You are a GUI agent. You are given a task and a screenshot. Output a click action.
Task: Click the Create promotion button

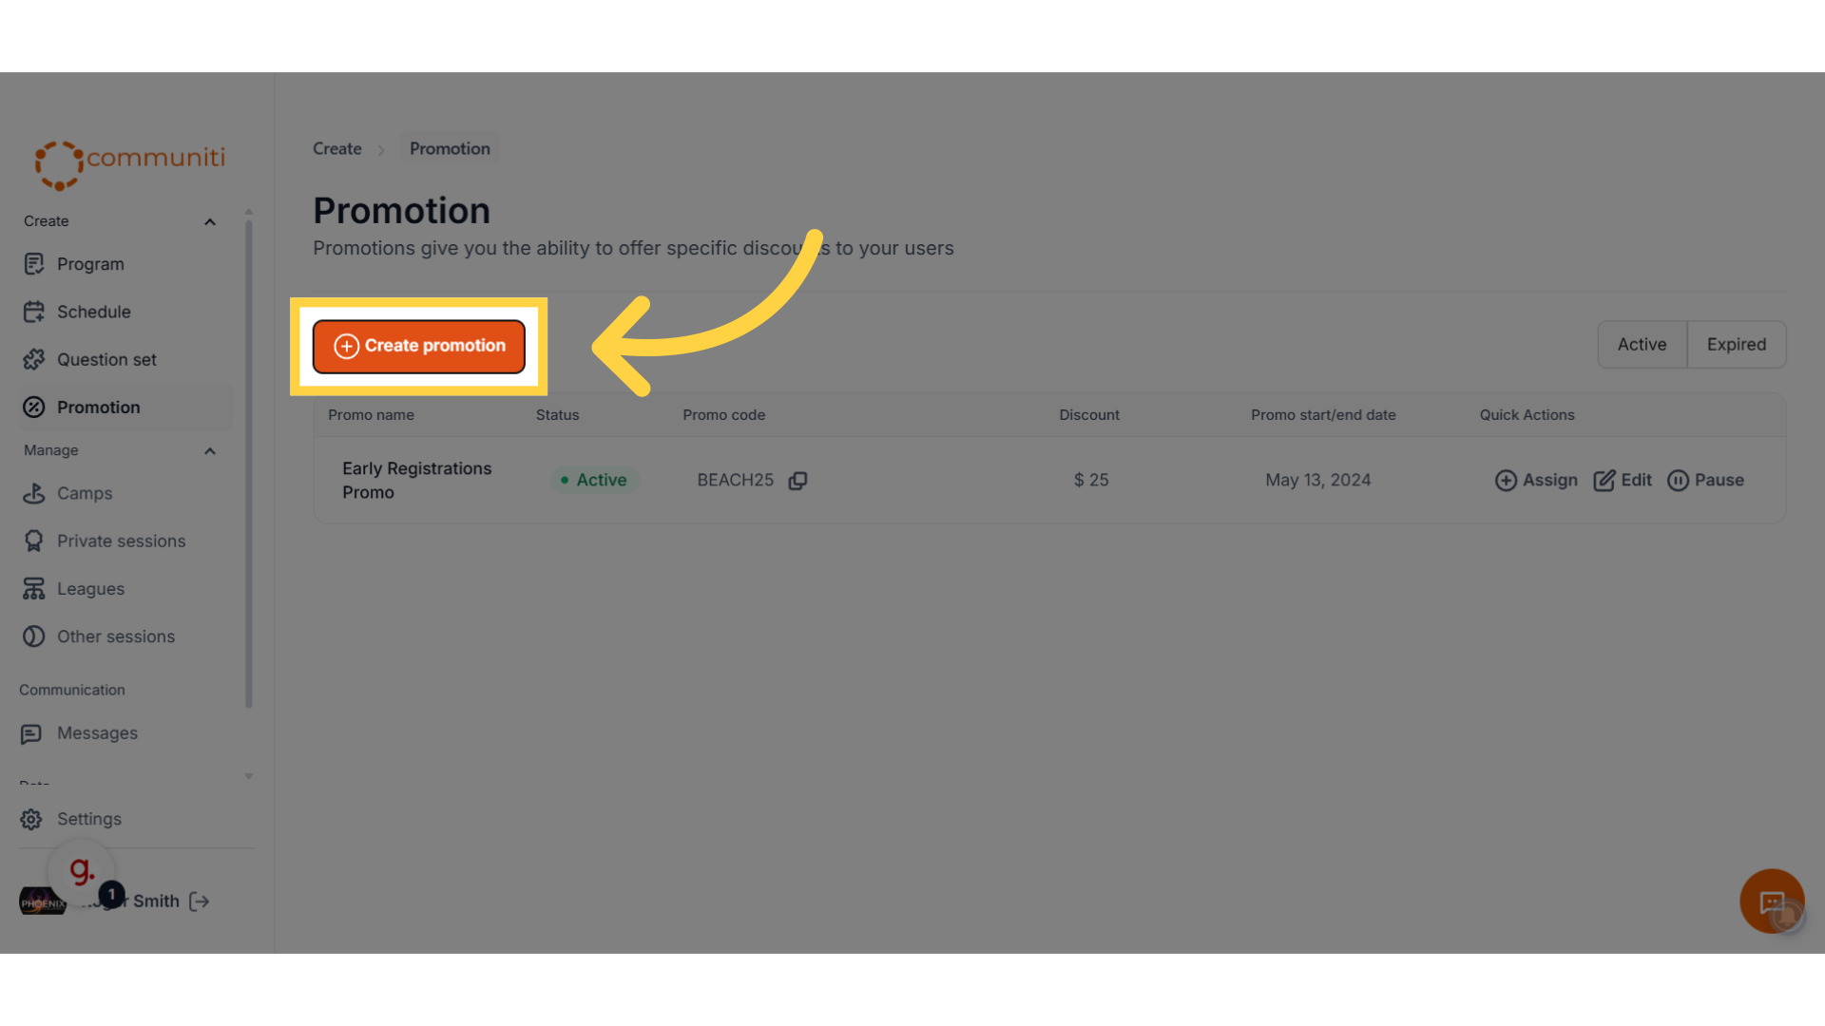419,346
